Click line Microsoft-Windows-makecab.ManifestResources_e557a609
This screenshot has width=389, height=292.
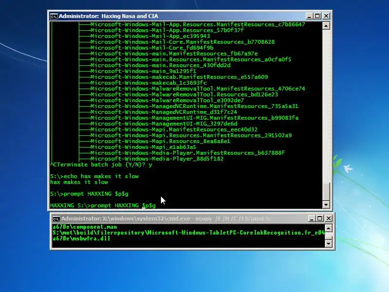(179, 77)
